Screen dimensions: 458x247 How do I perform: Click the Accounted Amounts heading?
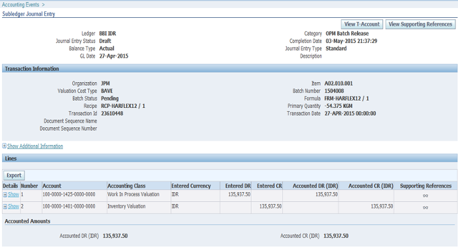coord(27,221)
